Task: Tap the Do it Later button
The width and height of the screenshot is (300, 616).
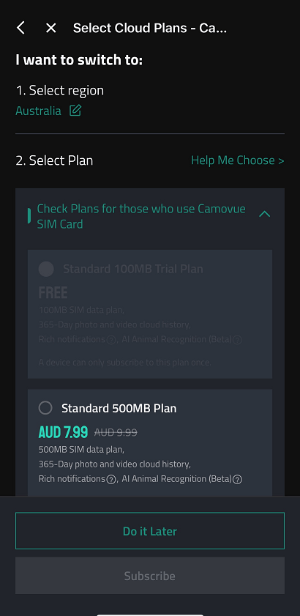Action: pyautogui.click(x=150, y=531)
